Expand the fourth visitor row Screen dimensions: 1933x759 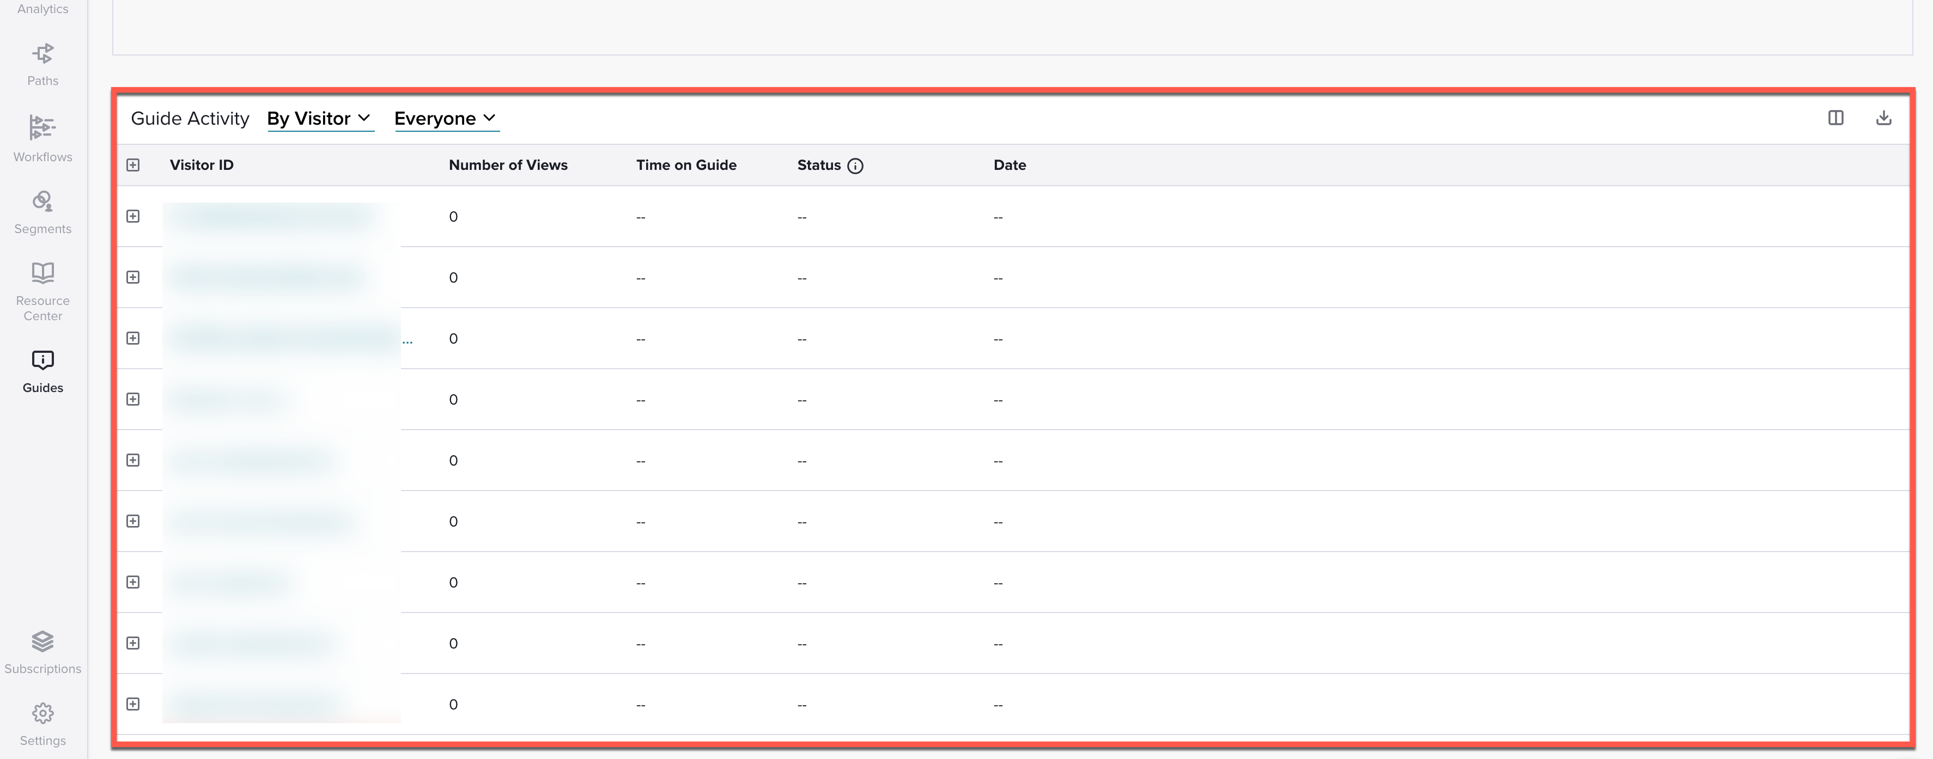(x=133, y=399)
